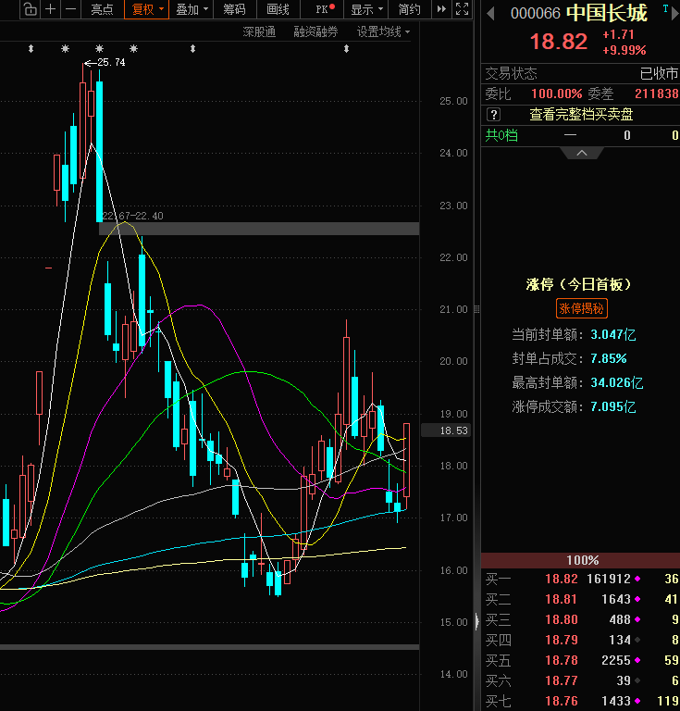
Task: Activate the 画线 drawing tools
Action: (x=278, y=9)
